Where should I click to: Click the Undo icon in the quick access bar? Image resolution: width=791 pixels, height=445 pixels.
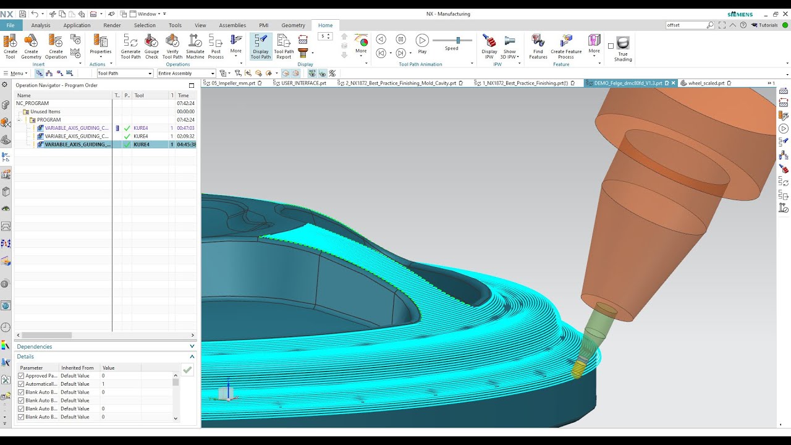click(35, 14)
